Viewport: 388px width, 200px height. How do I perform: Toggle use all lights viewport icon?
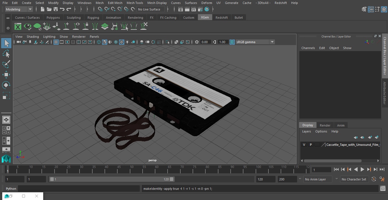(127, 42)
